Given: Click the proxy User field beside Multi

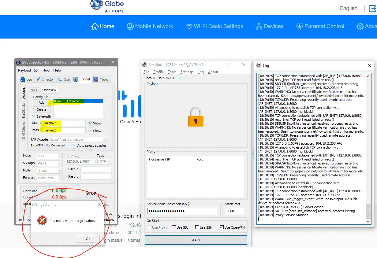Looking at the screenshot, I should tap(96, 169).
